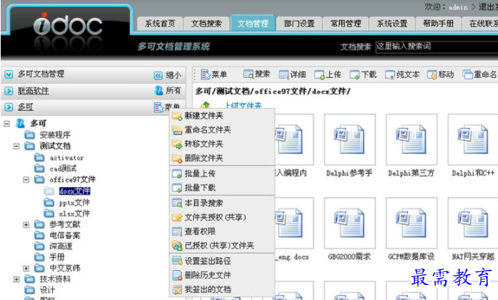Open GCPM数据库设 document thumbnail
The width and height of the screenshot is (498, 300).
pos(411,223)
